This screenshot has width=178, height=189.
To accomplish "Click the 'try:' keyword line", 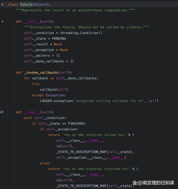I will pos(36,84).
